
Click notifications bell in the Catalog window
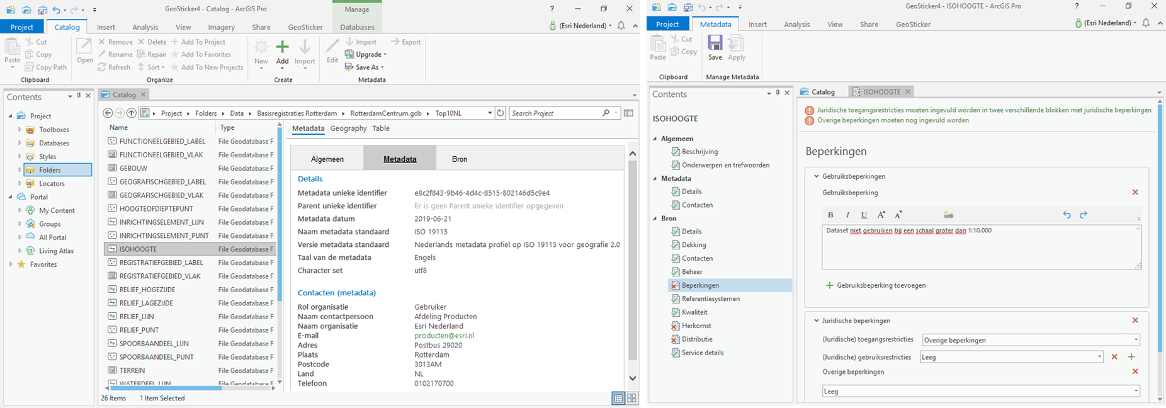(x=621, y=26)
